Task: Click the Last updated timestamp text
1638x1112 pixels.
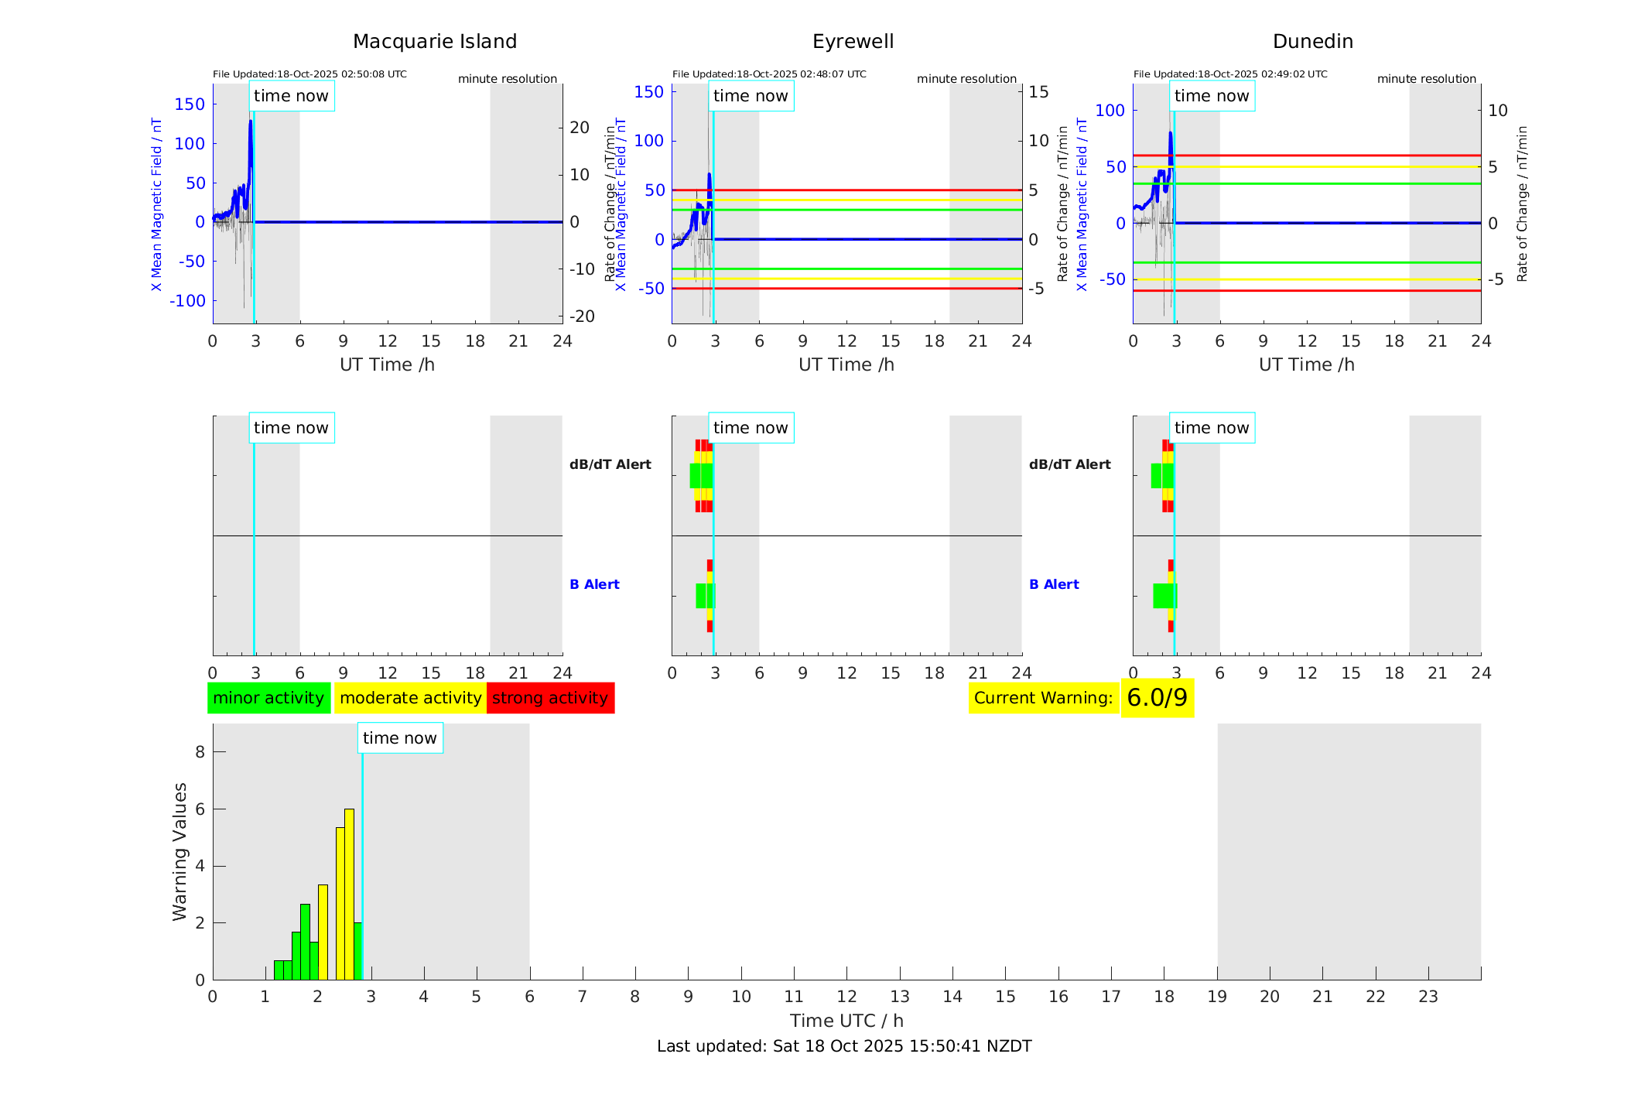Action: click(x=844, y=1046)
